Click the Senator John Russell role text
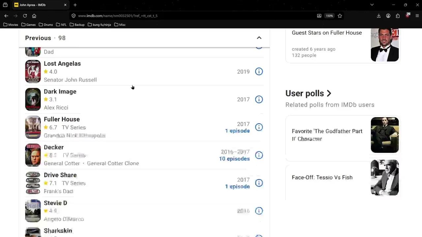Image resolution: width=422 pixels, height=237 pixels. (70, 80)
